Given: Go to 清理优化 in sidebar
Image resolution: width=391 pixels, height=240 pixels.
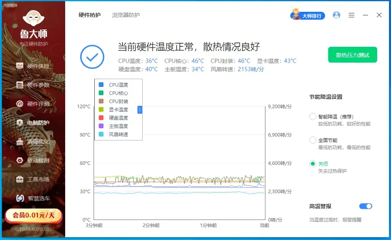Looking at the screenshot, I should point(38,142).
